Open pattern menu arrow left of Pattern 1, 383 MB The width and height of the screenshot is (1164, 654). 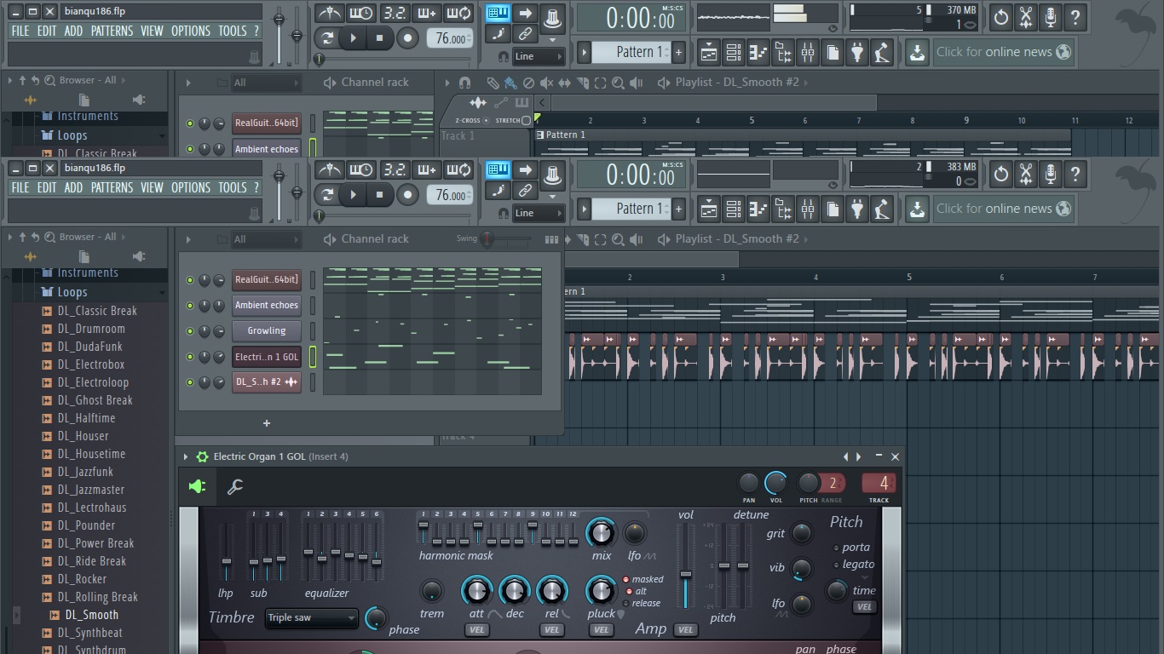(584, 209)
